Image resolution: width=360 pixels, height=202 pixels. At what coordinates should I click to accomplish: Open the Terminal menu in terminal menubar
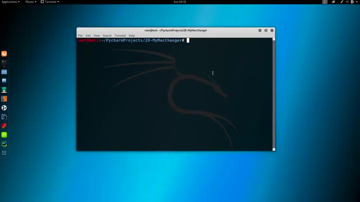[x=120, y=36]
